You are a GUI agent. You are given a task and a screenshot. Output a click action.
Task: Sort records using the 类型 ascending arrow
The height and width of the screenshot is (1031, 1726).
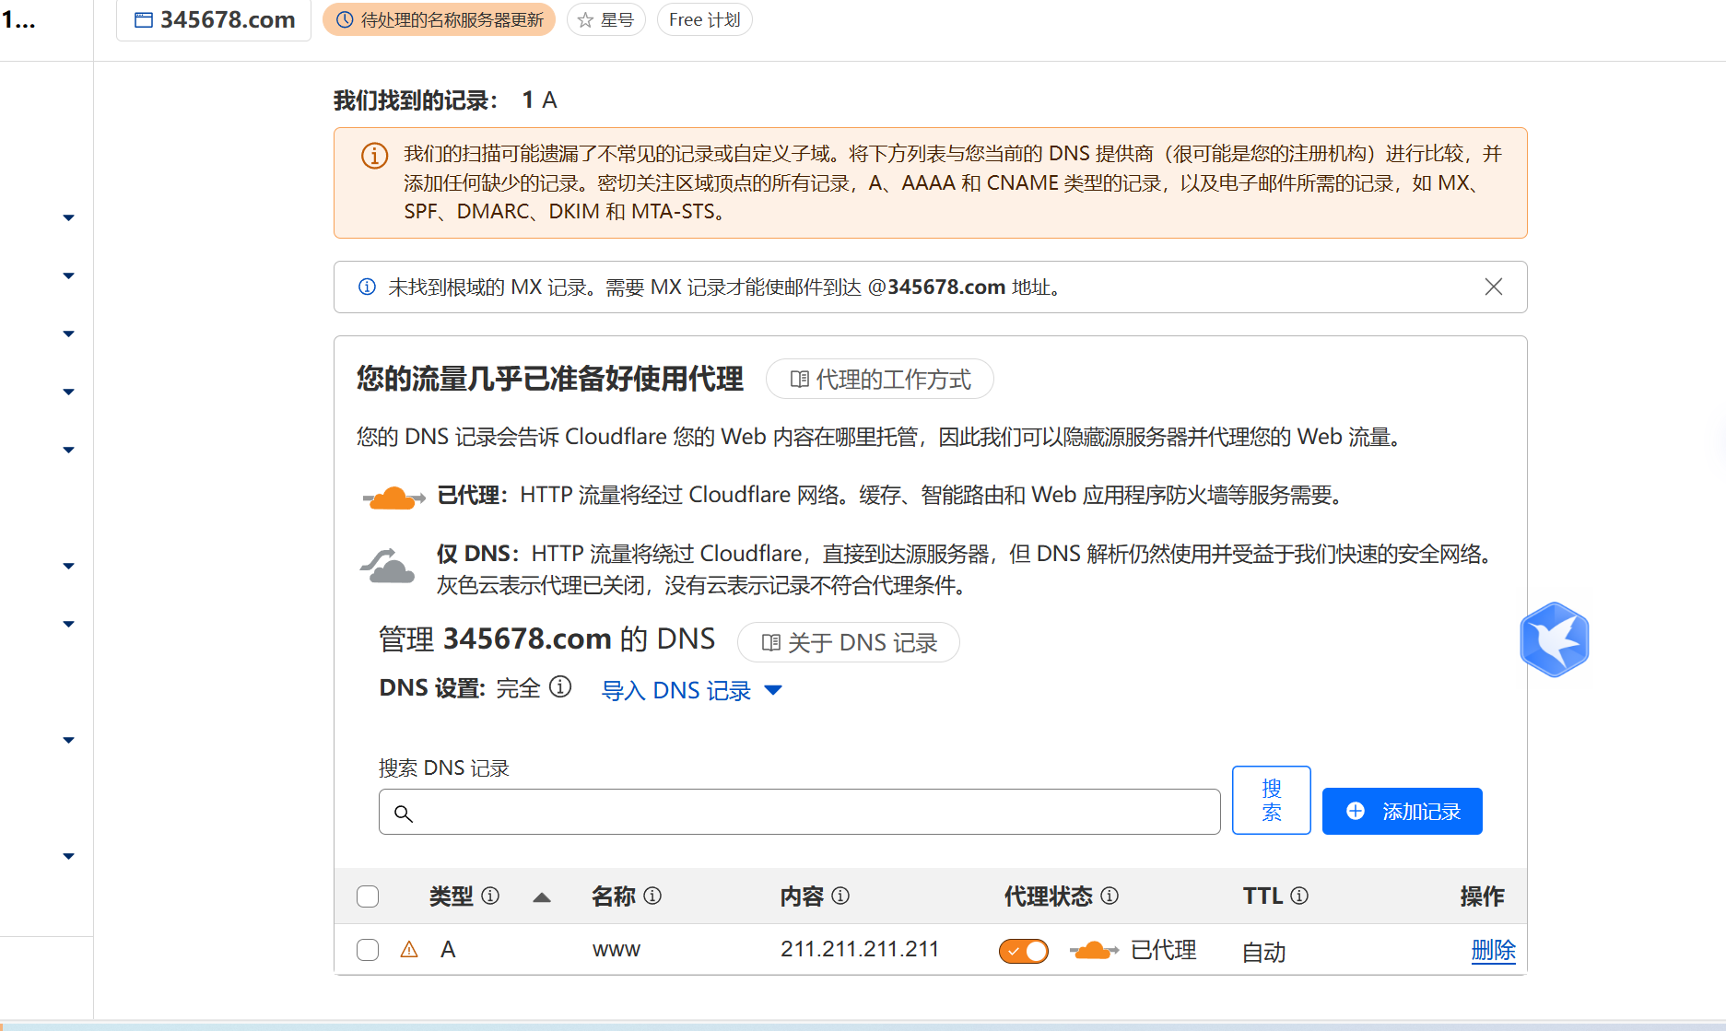tap(542, 896)
